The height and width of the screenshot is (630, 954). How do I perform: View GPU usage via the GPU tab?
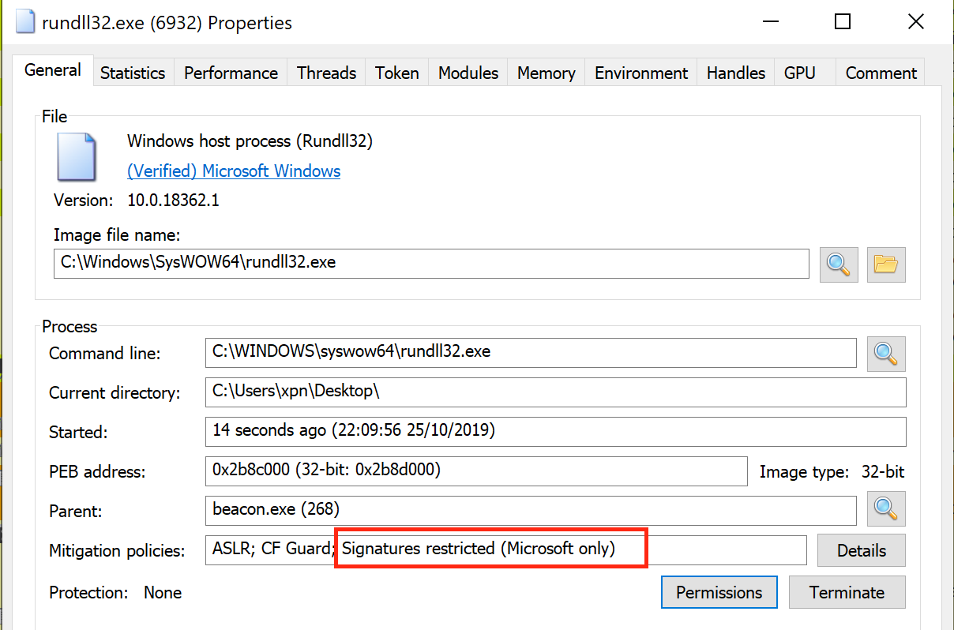(800, 73)
